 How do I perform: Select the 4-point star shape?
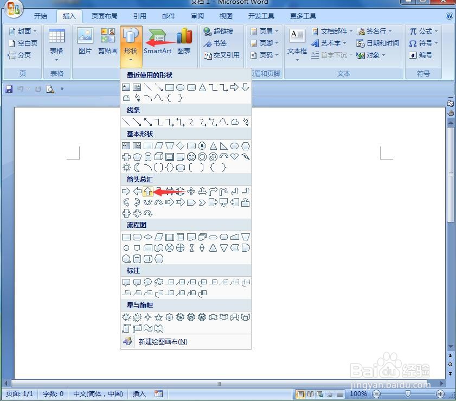click(x=147, y=317)
